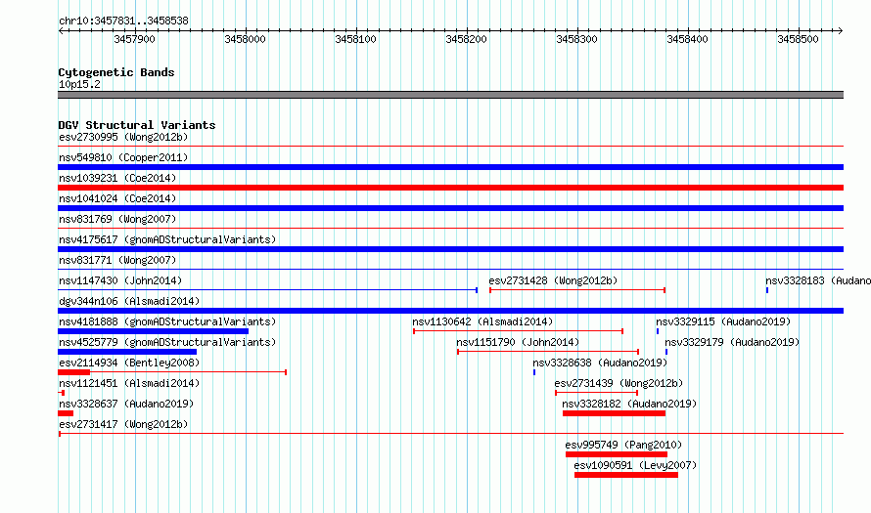Click esv2114934 (Bentley2008) variant label
The height and width of the screenshot is (513, 871).
129,363
